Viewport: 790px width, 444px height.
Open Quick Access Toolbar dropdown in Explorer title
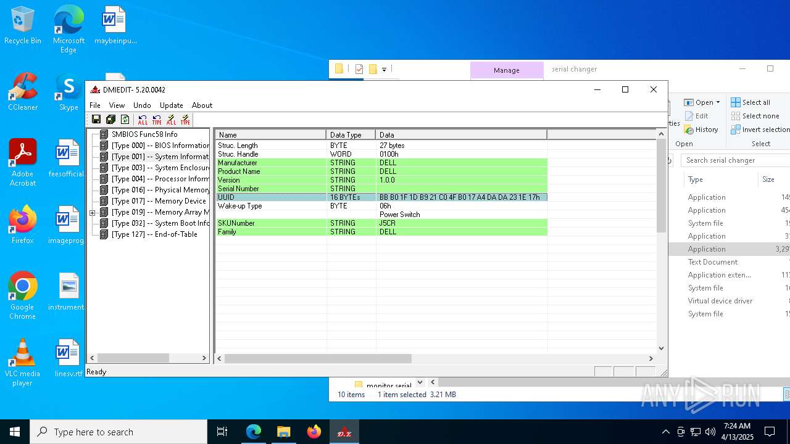pos(384,69)
